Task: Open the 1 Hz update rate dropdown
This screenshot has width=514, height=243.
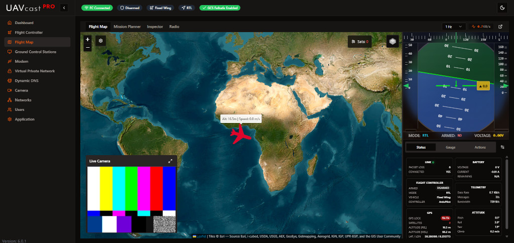Action: tap(453, 26)
